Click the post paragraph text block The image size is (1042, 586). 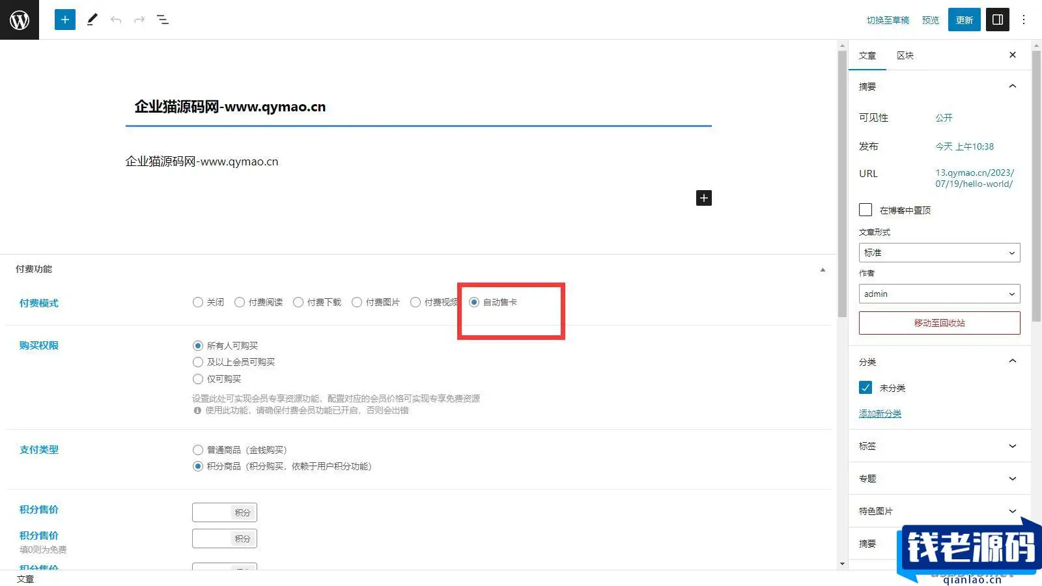pyautogui.click(x=419, y=161)
